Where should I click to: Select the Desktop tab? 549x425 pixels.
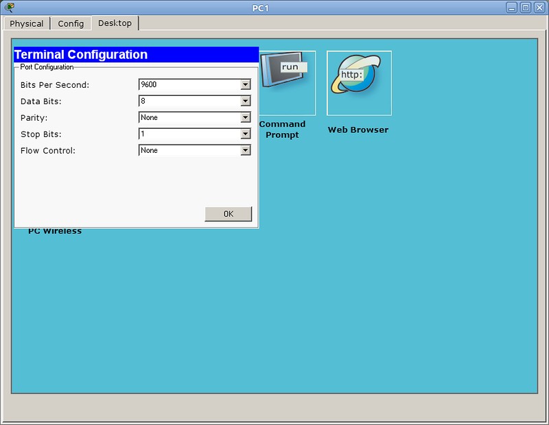115,23
